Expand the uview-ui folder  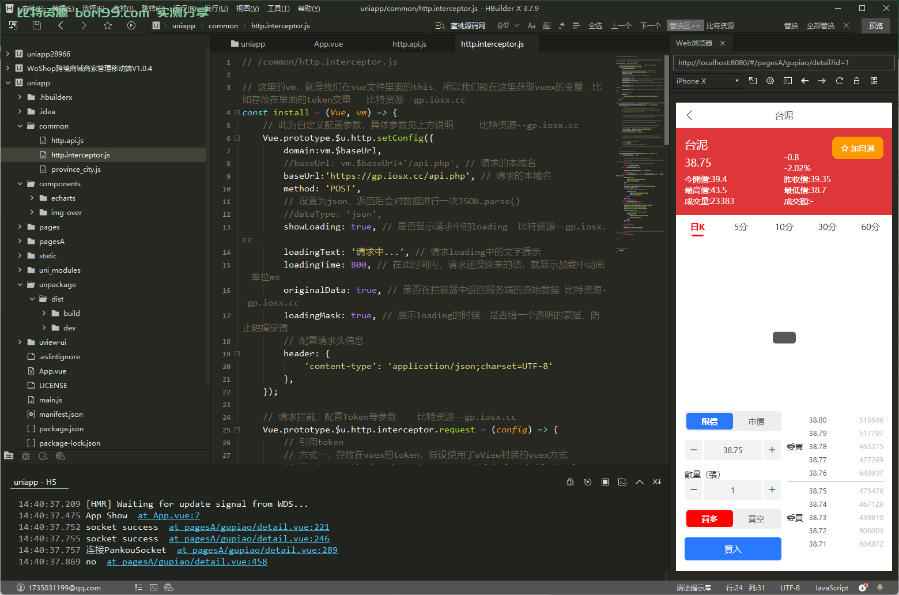click(x=20, y=342)
